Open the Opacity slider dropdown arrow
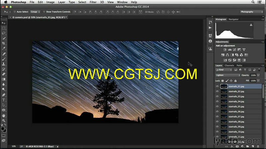266x149 pixels. click(258, 75)
